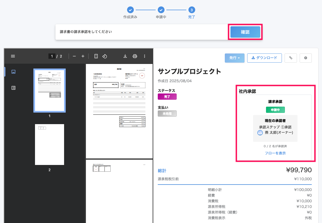Image resolution: width=322 pixels, height=223 pixels.
Task: Click the 承認ステップ ①承認 text
Action: [275, 127]
